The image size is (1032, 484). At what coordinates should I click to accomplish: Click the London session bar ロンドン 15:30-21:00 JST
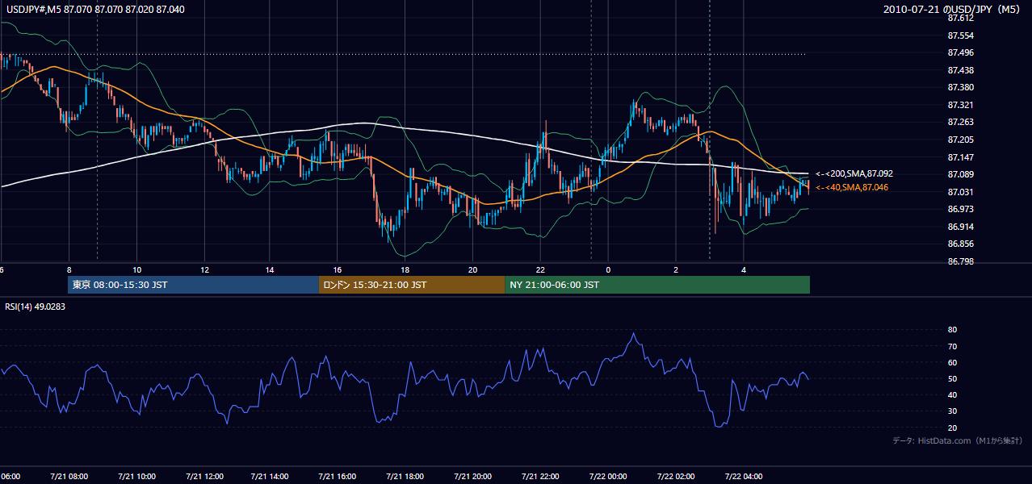pos(412,285)
